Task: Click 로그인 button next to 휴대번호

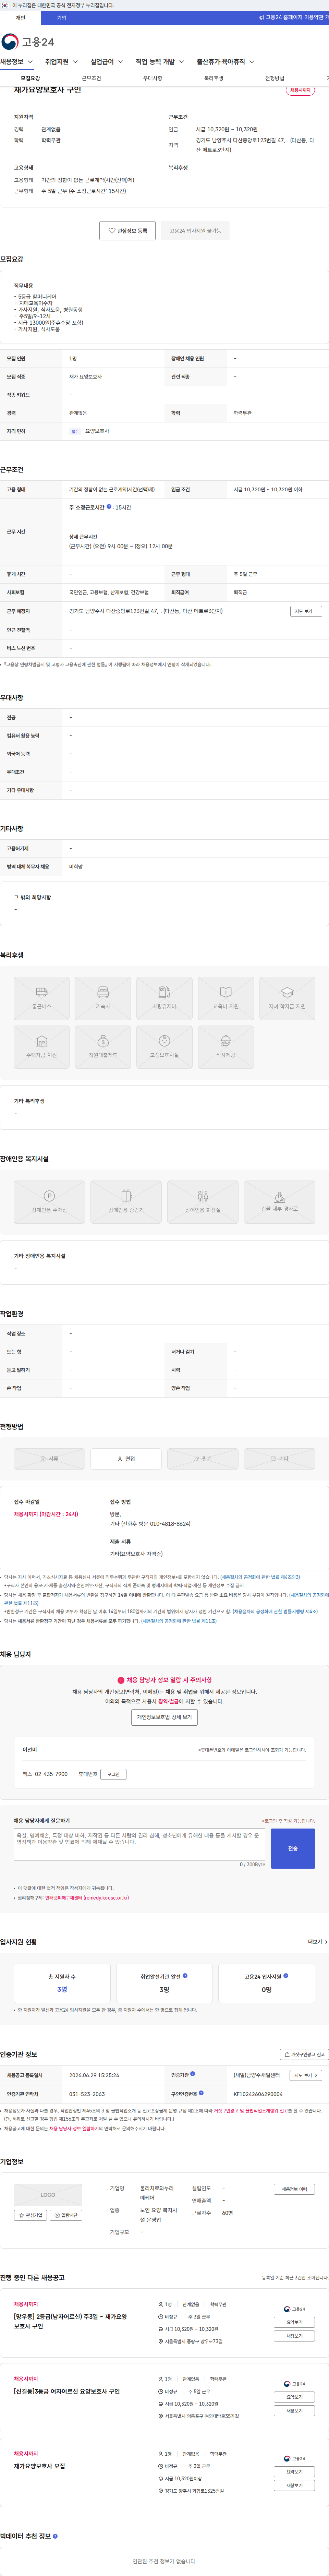Action: point(113,1774)
